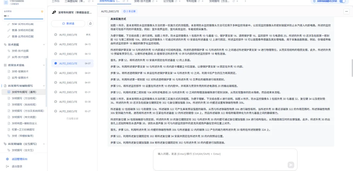
Task: Click the gear icon for 返回管理后台
Action: (8, 159)
